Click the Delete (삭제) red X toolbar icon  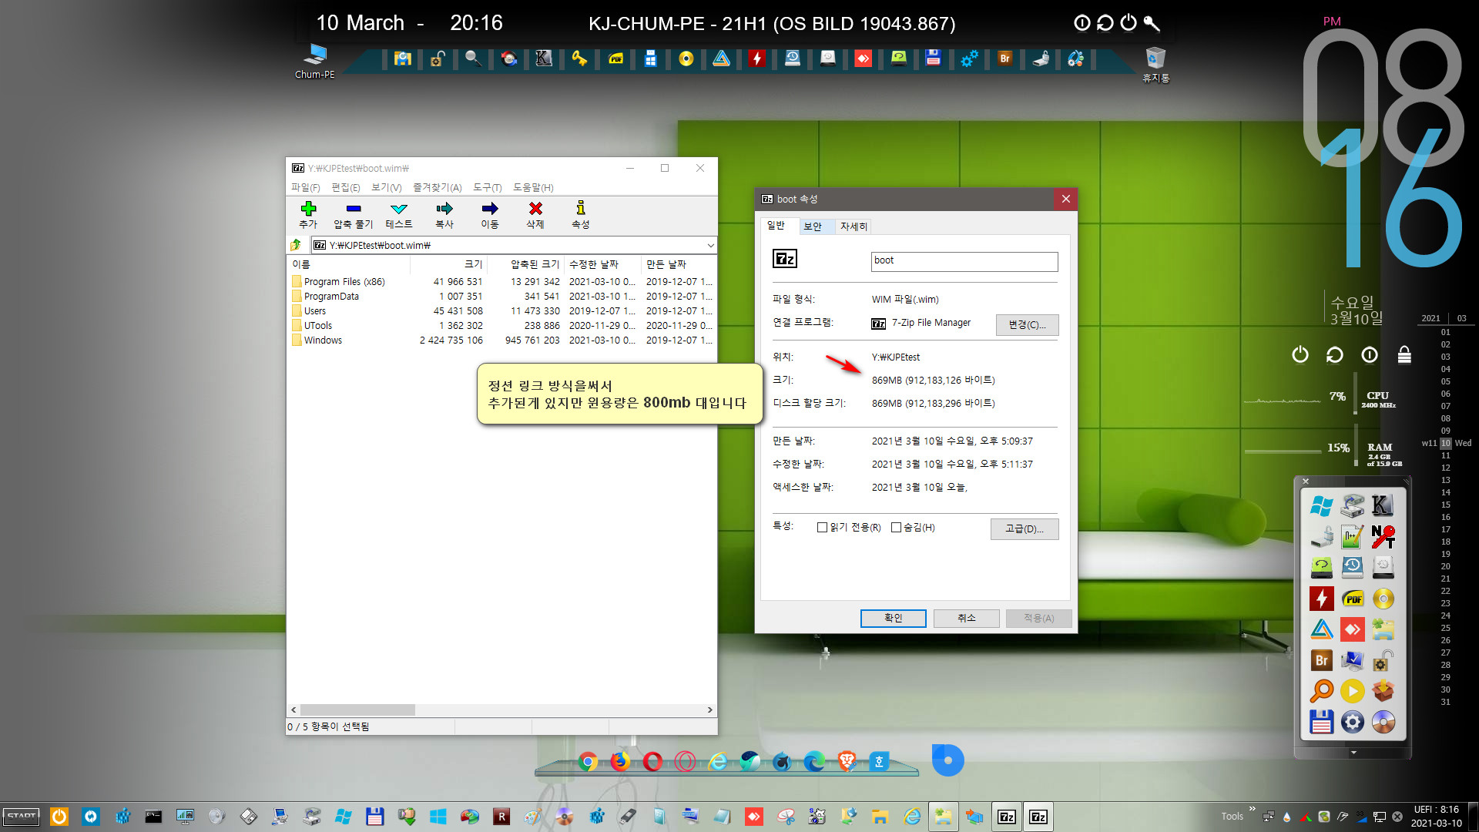[x=535, y=209]
